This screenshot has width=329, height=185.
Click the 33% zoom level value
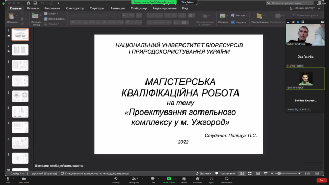tap(307, 174)
